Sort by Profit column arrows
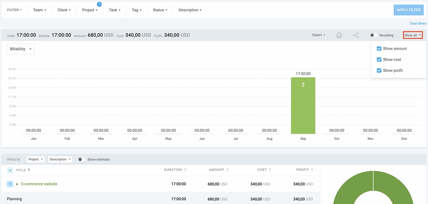 click(312, 170)
